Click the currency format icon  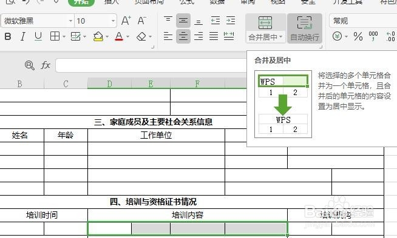pyautogui.click(x=337, y=36)
